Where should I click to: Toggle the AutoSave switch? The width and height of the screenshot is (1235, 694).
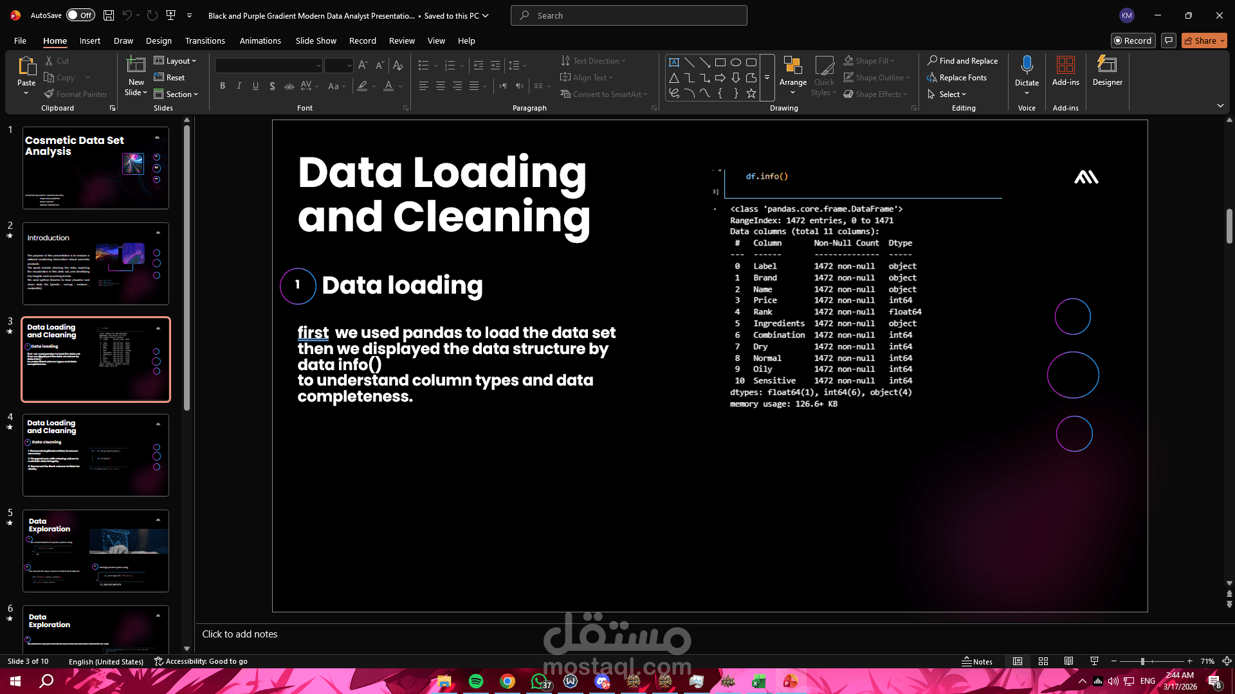[x=80, y=15]
